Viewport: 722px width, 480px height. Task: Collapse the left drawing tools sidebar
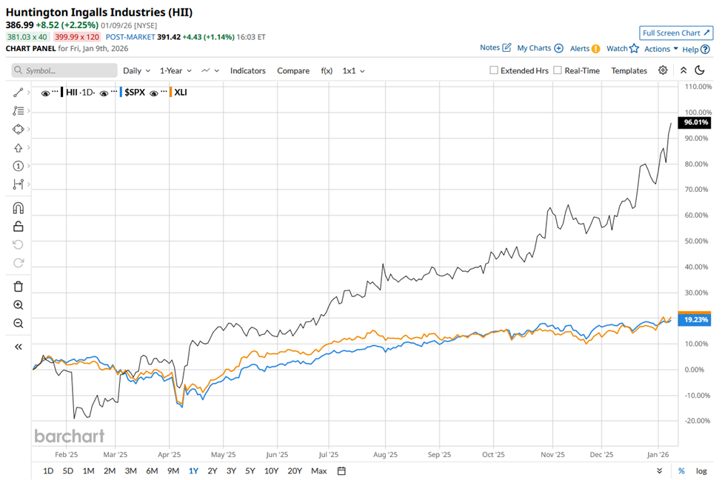click(x=19, y=347)
